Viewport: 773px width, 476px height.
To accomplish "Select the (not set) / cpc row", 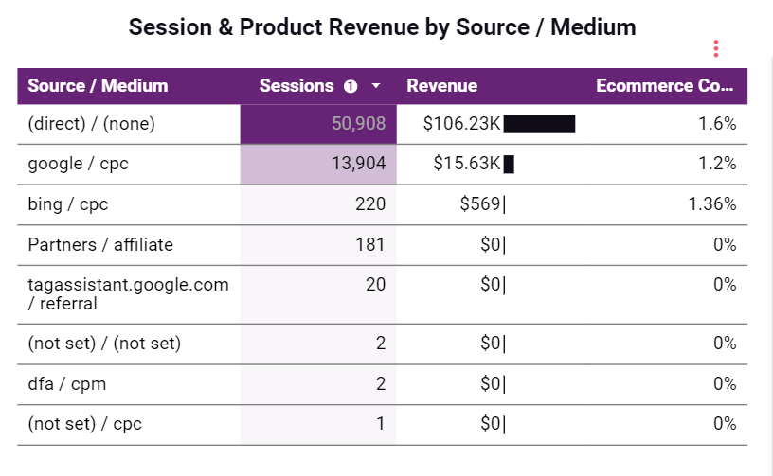I will (84, 424).
